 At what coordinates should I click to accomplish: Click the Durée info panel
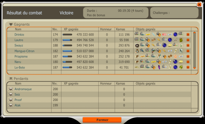[116, 13]
